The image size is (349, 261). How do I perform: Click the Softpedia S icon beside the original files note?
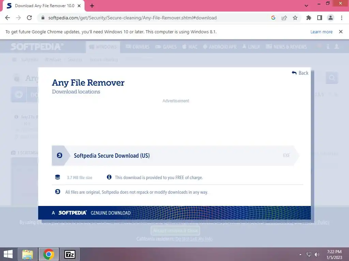point(57,192)
